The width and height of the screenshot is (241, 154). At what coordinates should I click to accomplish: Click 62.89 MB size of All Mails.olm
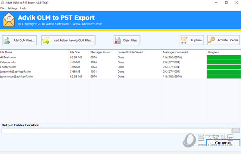tap(76, 57)
